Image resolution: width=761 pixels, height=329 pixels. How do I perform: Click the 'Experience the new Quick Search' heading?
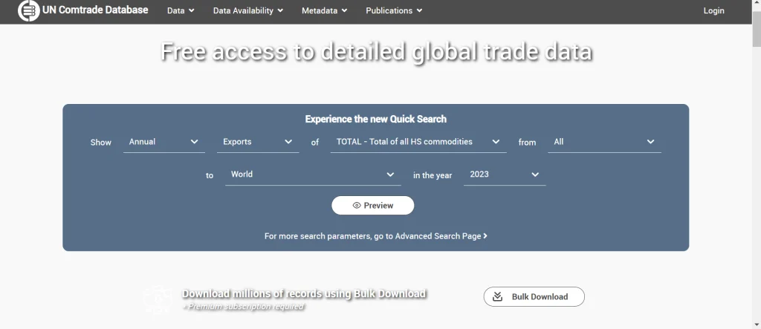click(375, 119)
